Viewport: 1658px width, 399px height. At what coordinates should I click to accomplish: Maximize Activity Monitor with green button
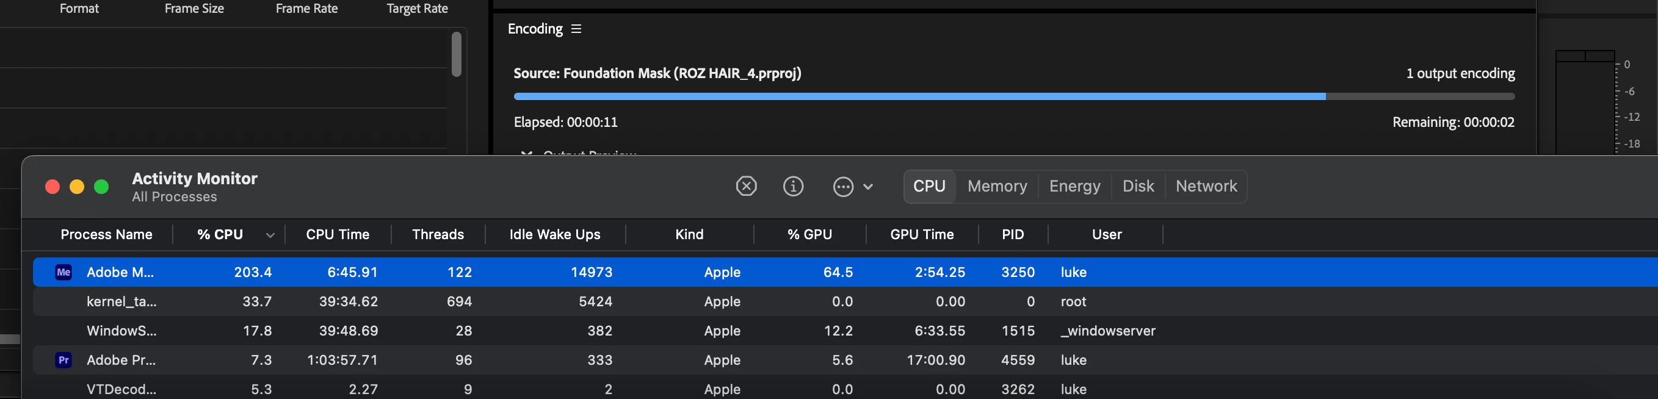tap(101, 187)
